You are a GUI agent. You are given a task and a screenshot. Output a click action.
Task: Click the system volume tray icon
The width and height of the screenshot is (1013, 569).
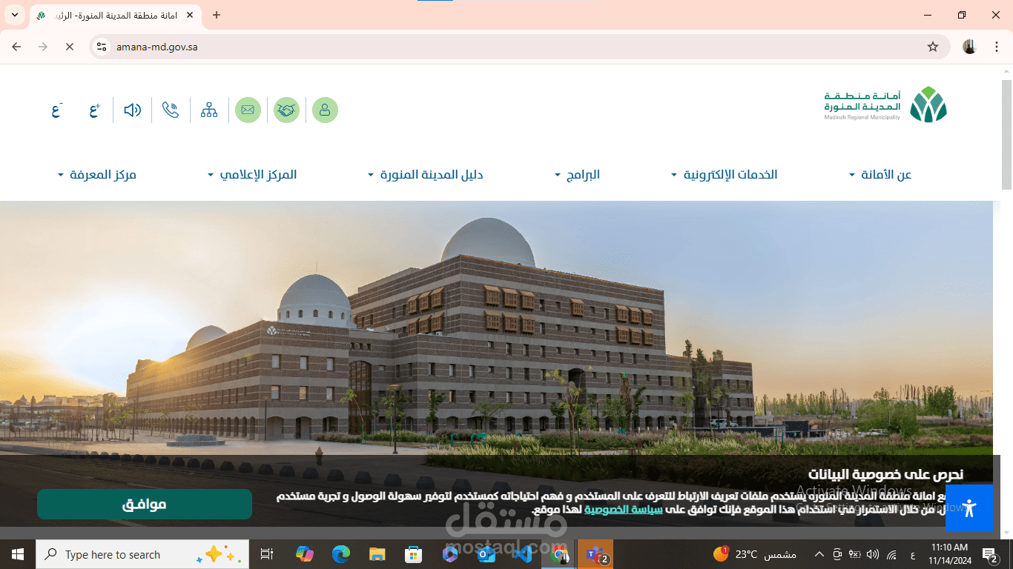(x=873, y=554)
